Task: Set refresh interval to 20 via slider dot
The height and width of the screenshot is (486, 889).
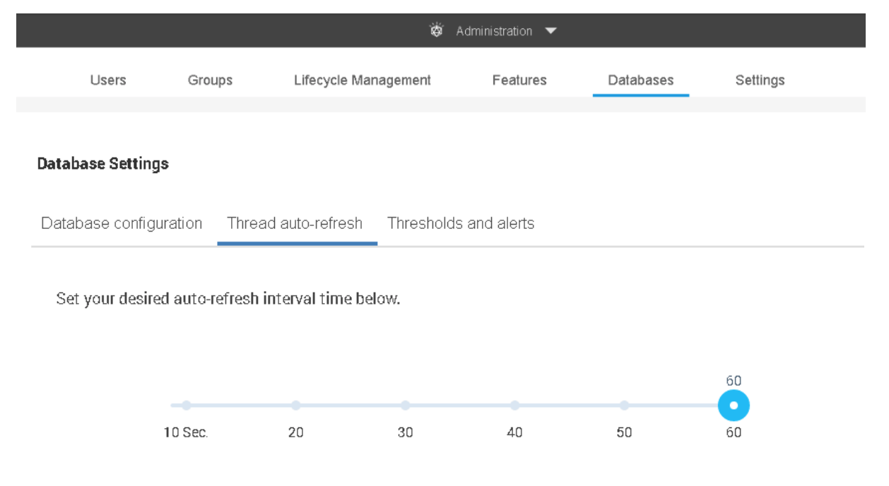Action: click(x=296, y=405)
